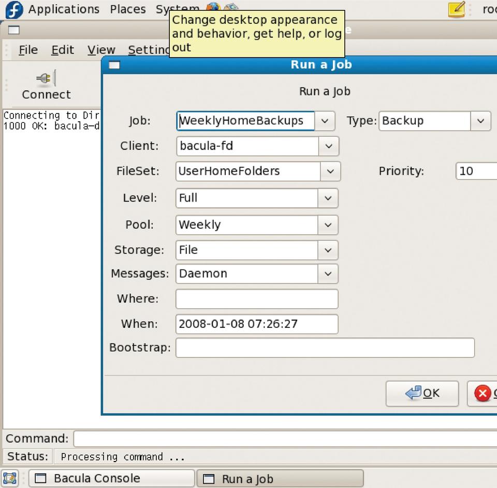This screenshot has width=497, height=488.
Task: Click the Messages field showing Daemon
Action: [x=247, y=274]
